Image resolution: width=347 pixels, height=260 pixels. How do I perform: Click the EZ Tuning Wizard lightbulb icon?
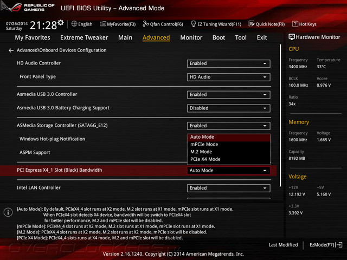pyautogui.click(x=193, y=24)
